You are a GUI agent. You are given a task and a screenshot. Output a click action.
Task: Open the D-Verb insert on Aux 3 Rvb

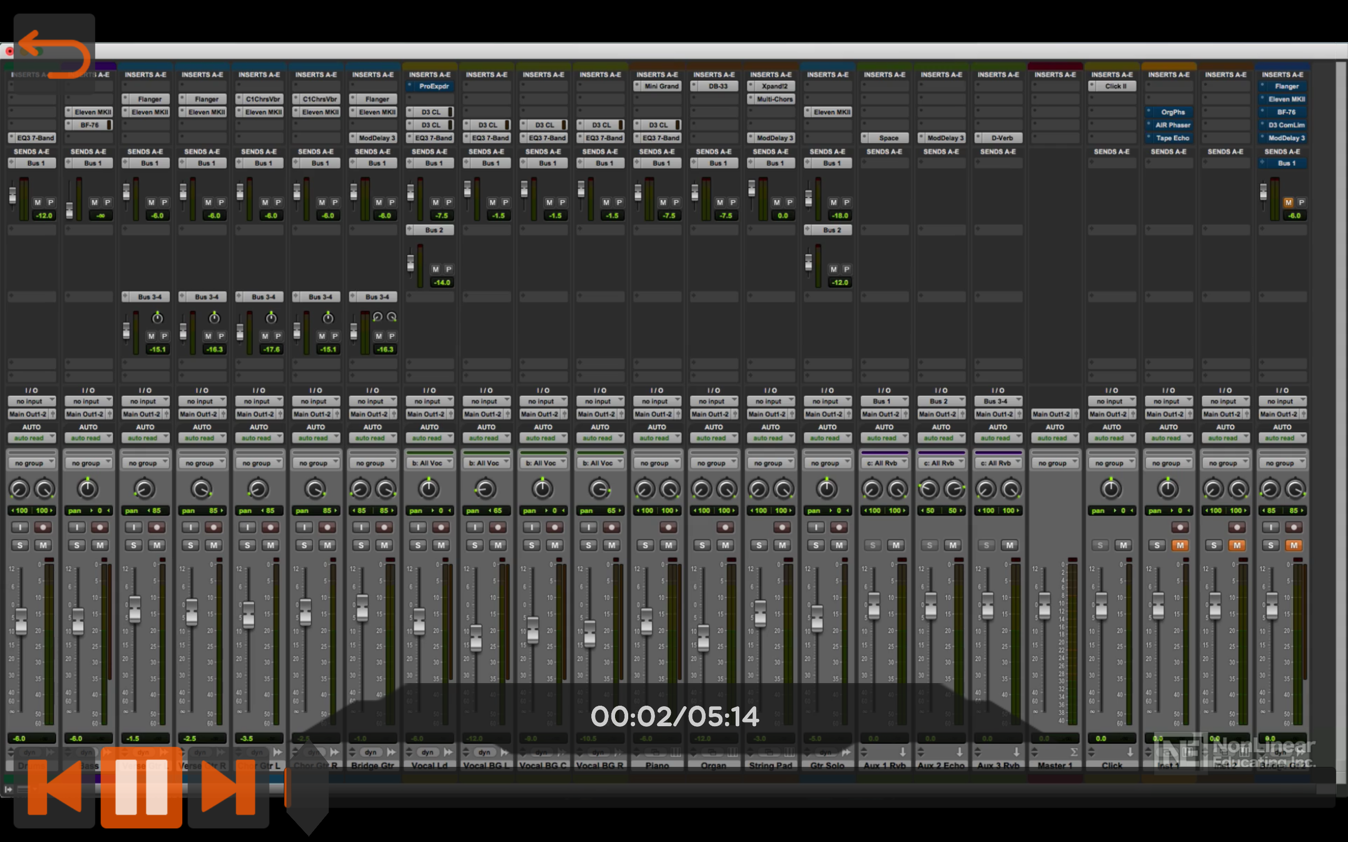[998, 137]
